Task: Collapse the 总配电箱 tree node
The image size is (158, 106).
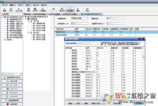Action: 26,19
